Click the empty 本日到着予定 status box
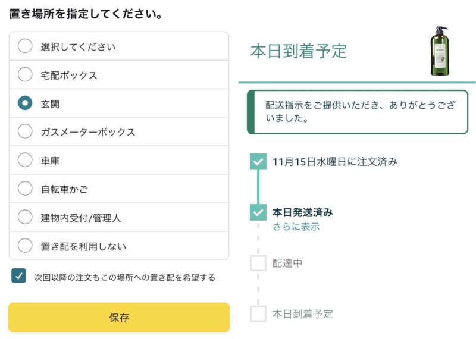This screenshot has width=476, height=339. [x=258, y=313]
